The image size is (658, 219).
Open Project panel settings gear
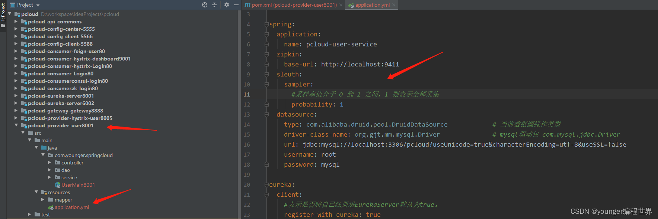pyautogui.click(x=226, y=5)
